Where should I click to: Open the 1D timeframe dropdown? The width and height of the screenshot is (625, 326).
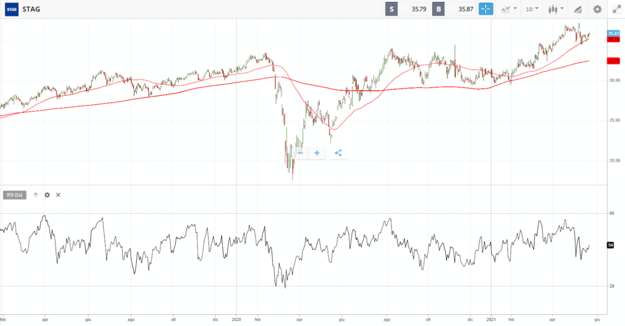[532, 9]
